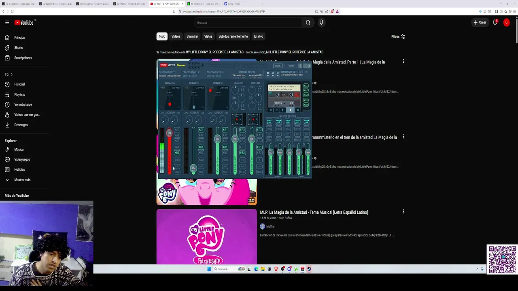Image resolution: width=518 pixels, height=291 pixels.
Task: Toggle B2 routing on Voicemeeter virtual input
Action: tap(242, 153)
